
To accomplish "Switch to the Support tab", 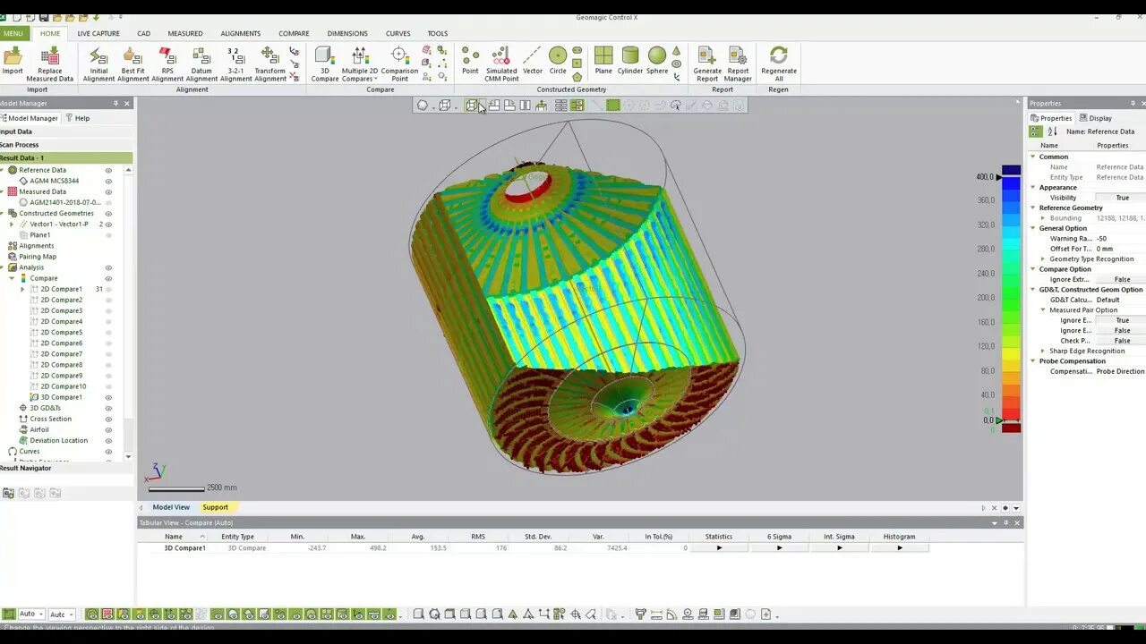I will click(215, 507).
